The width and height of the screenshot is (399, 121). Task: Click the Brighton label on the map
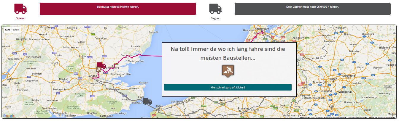point(92,113)
